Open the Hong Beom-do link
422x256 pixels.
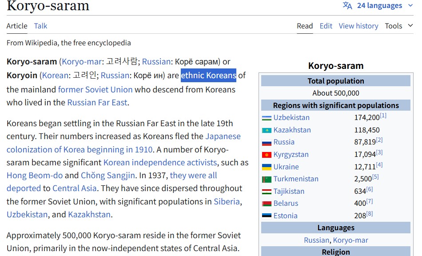pyautogui.click(x=35, y=176)
